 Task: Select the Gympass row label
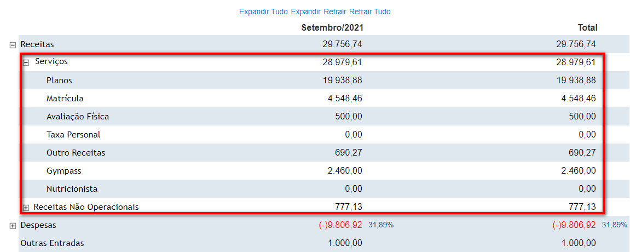point(63,171)
